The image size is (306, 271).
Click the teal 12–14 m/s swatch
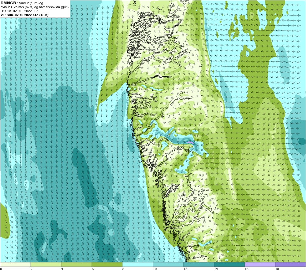pyautogui.click(x=199, y=264)
